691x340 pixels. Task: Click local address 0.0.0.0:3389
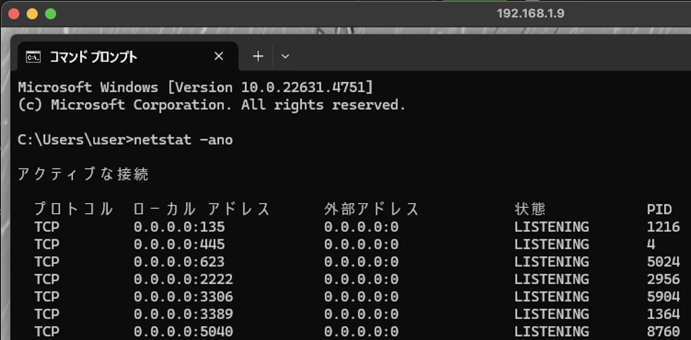coord(184,314)
